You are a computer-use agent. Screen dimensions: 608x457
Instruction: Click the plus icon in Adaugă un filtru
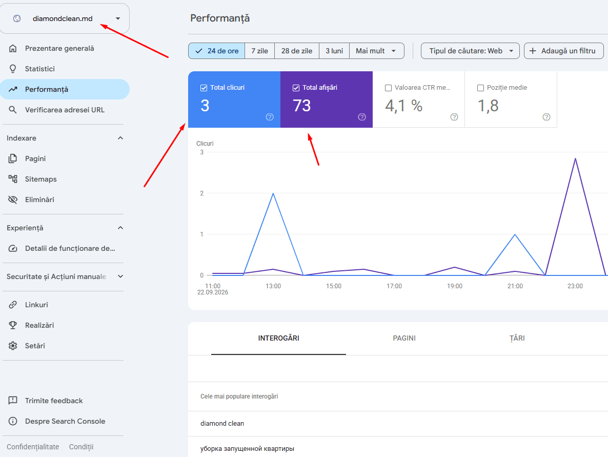533,51
